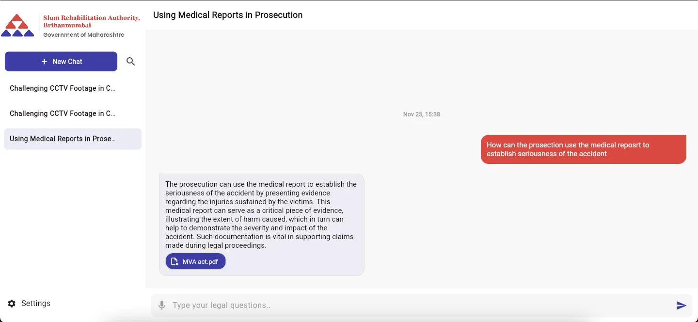Send a message using the paper plane icon
Screen dimensions: 698x322
[x=681, y=305]
